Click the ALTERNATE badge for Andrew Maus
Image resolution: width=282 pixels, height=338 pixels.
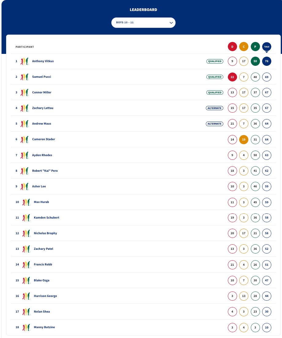(x=214, y=124)
